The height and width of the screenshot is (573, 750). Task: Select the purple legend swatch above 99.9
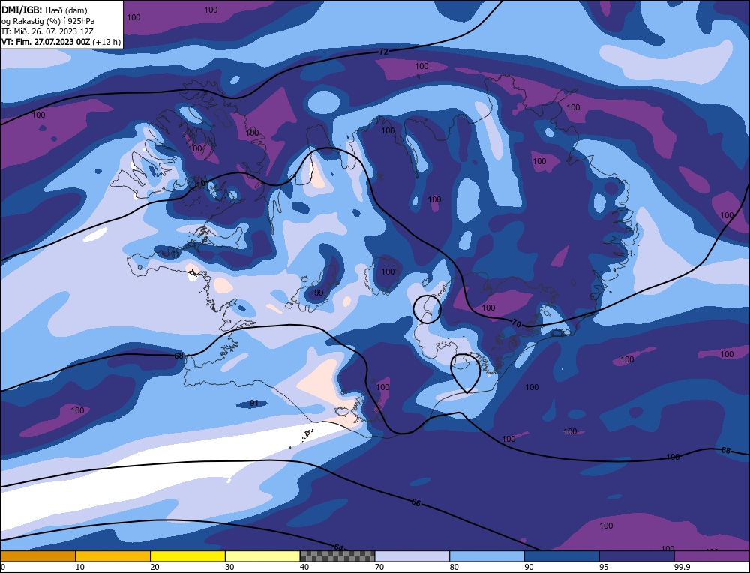pos(712,556)
